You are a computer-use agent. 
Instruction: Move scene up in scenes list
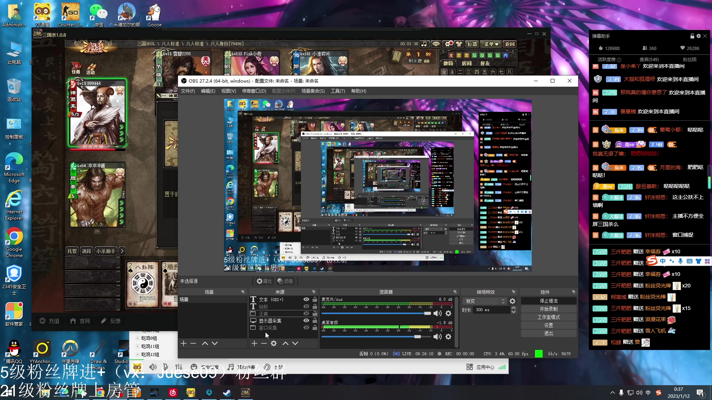coord(205,343)
